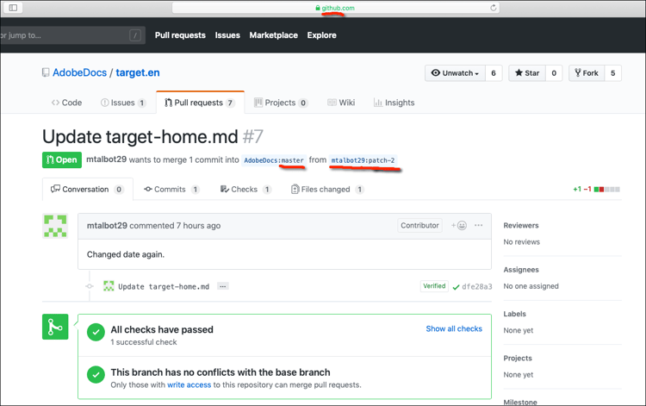Click the green merge branch icon
The height and width of the screenshot is (406, 646).
pyautogui.click(x=55, y=327)
